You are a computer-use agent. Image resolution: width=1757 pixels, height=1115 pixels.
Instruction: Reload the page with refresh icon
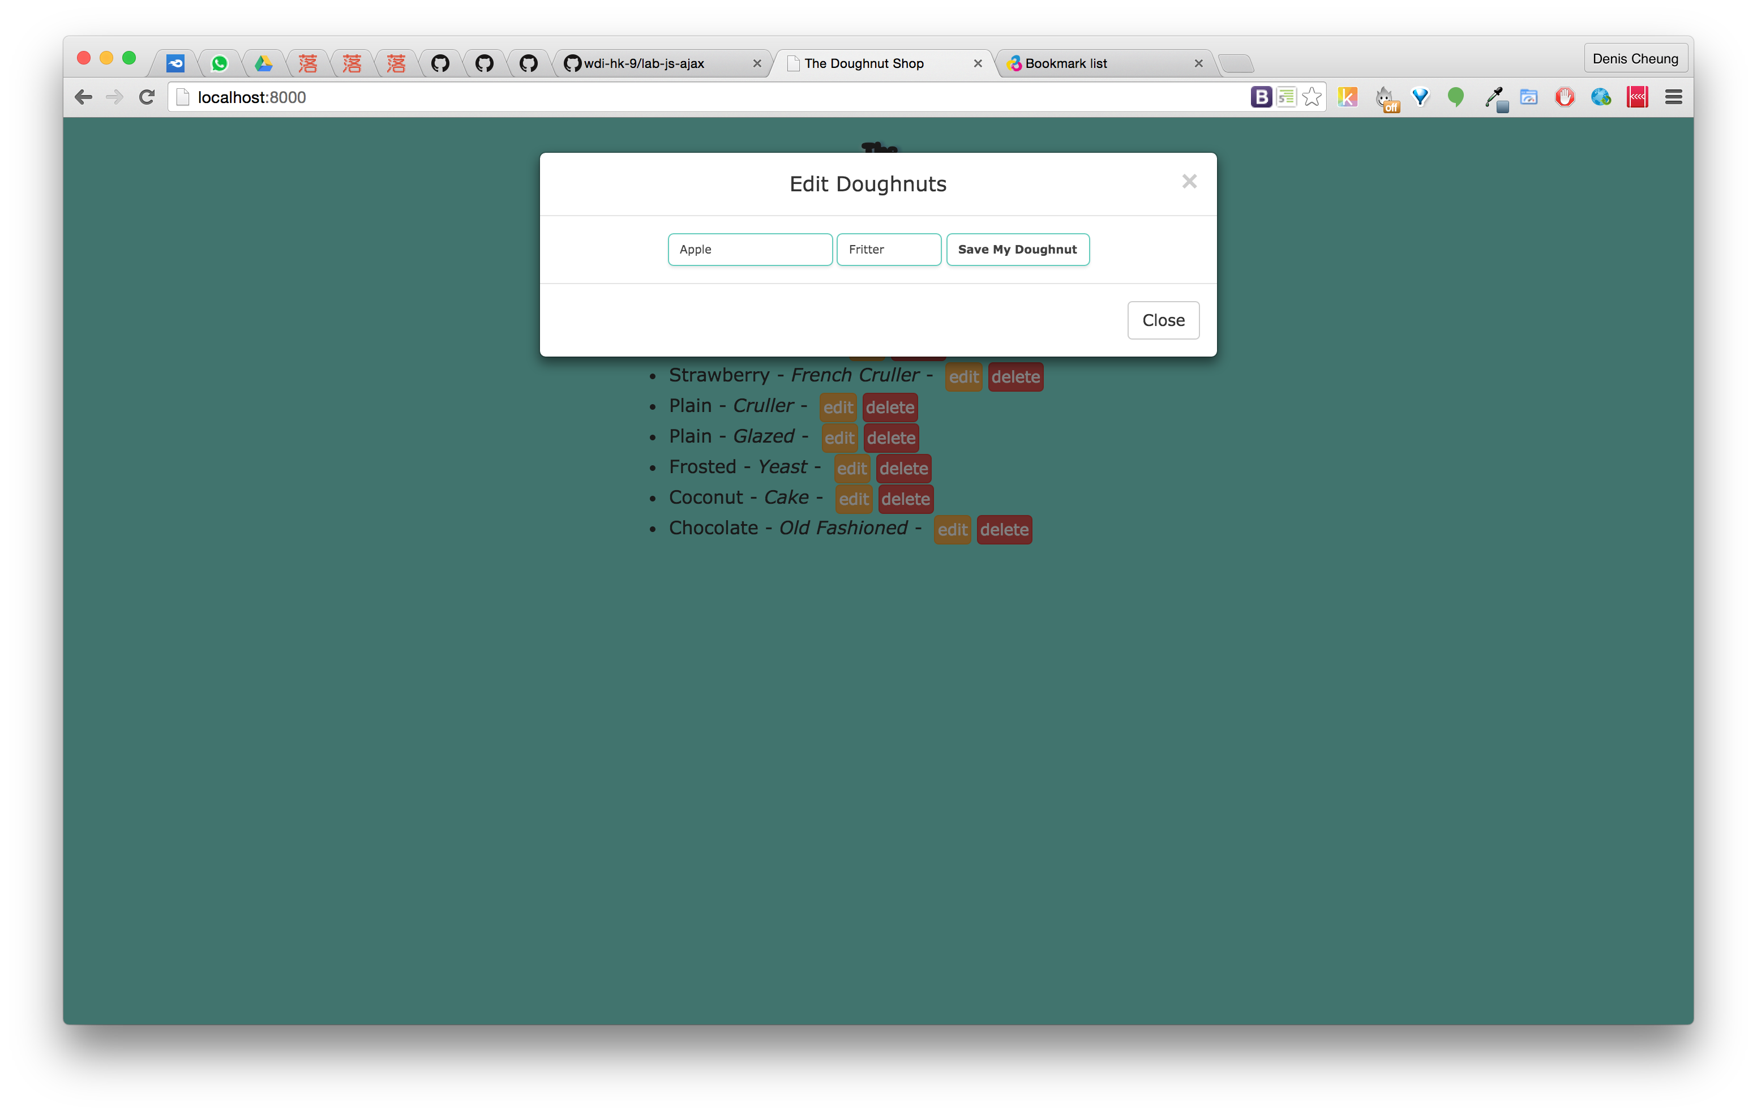(147, 97)
